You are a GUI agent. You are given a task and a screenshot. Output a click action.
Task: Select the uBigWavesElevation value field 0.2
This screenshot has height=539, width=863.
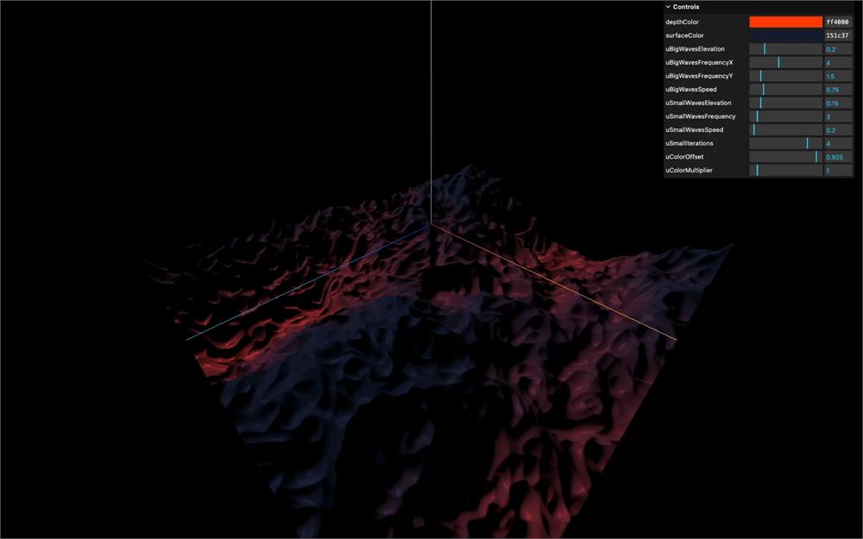click(x=838, y=49)
